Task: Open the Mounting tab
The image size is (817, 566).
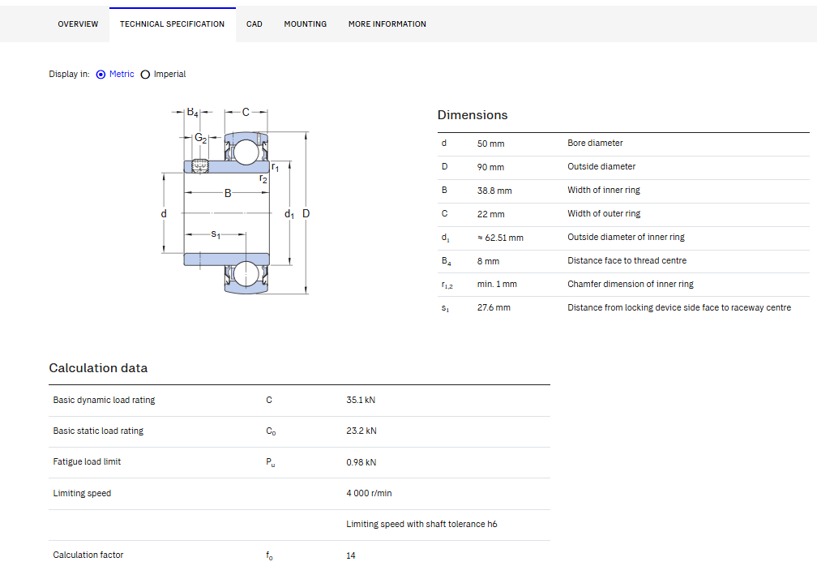Action: point(306,24)
